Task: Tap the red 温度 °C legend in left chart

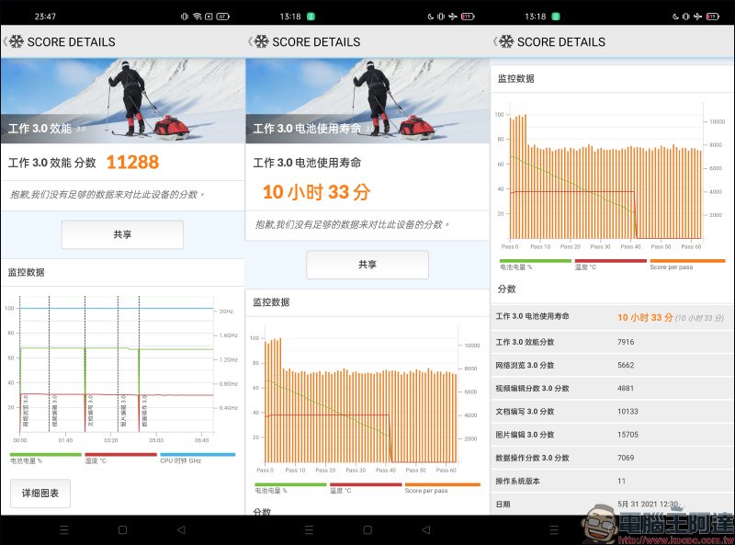Action: pos(120,458)
